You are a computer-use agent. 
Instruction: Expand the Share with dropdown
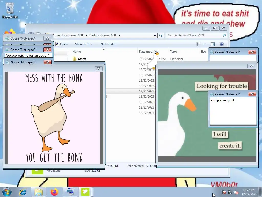click(x=84, y=44)
